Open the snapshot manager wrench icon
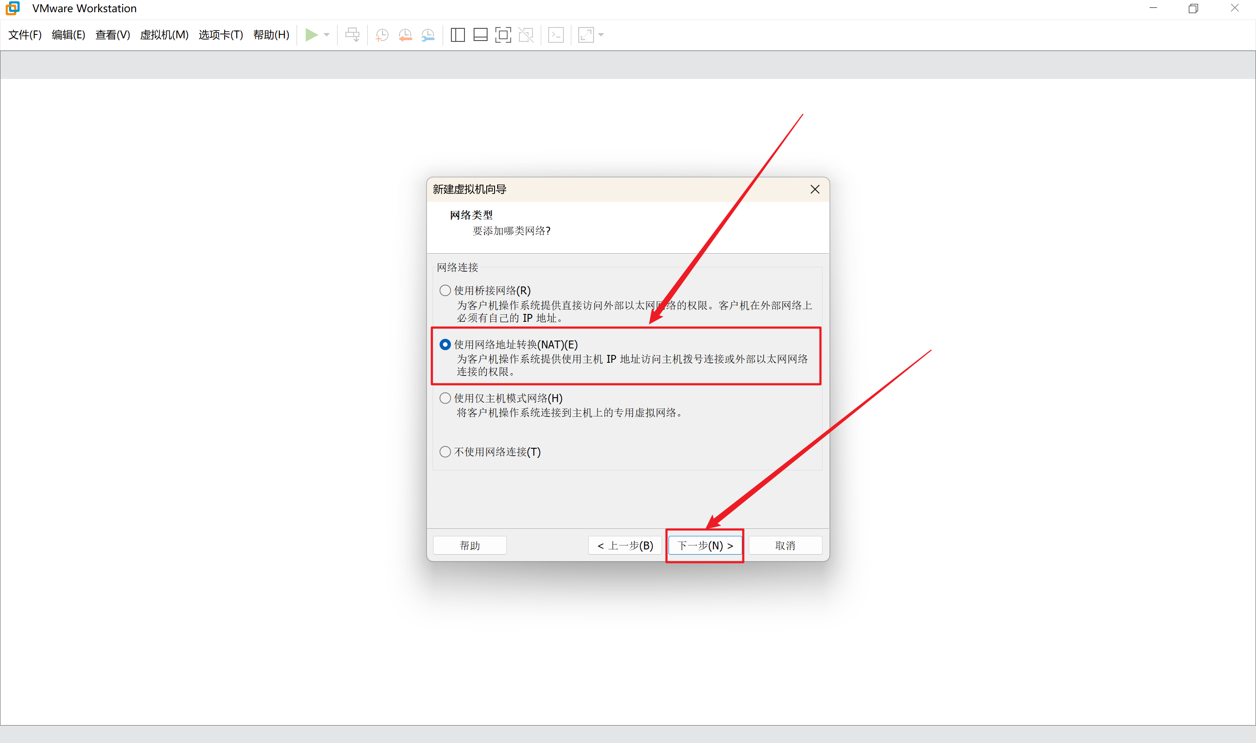 (x=428, y=35)
